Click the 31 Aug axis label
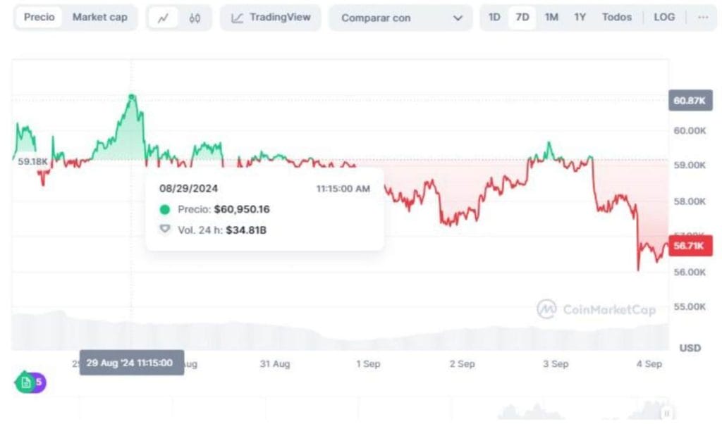The width and height of the screenshot is (722, 424). click(x=275, y=363)
